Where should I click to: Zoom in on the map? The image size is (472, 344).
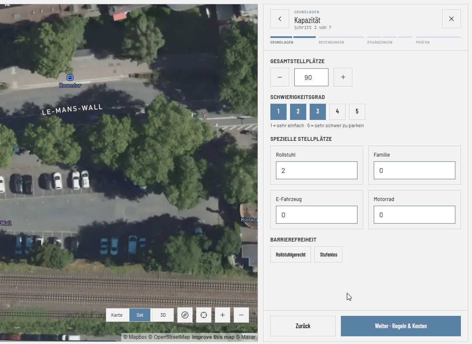223,315
